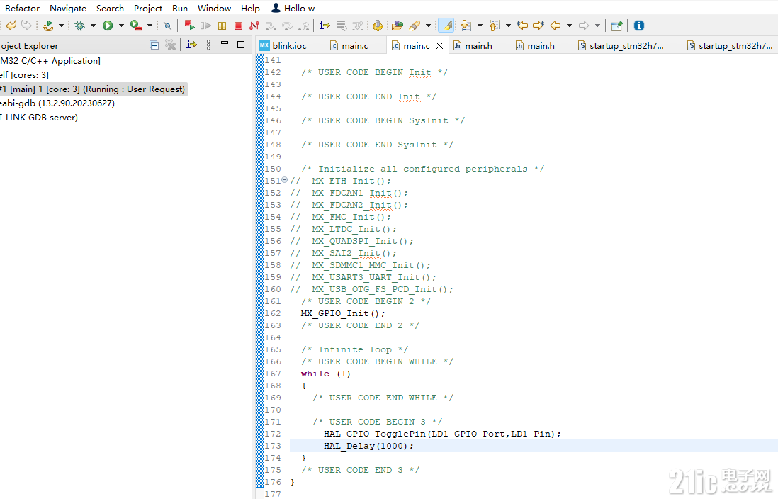Viewport: 778px width, 499px height.
Task: Click the Drop To Frame icon
Action: (x=342, y=26)
